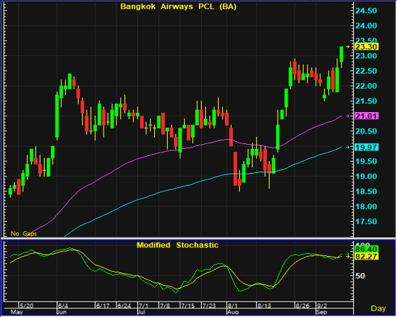Screen dimensions: 397x317
Task: Click the latest green candlestick near 23.30
Action: tap(342, 54)
